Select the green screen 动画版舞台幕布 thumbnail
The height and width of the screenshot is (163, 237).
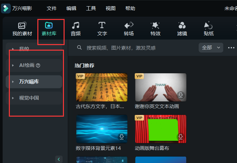161,129
